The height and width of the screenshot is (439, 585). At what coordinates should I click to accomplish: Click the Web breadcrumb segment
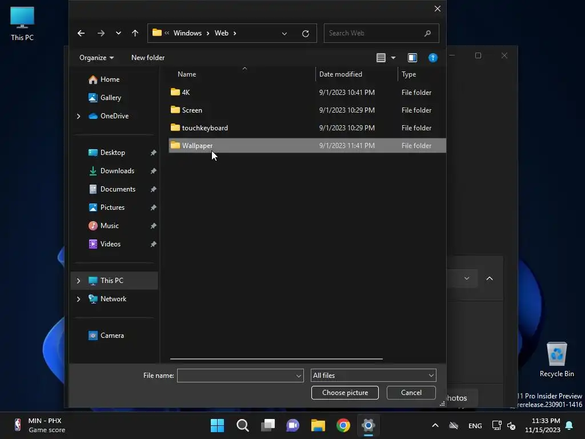[x=221, y=33]
